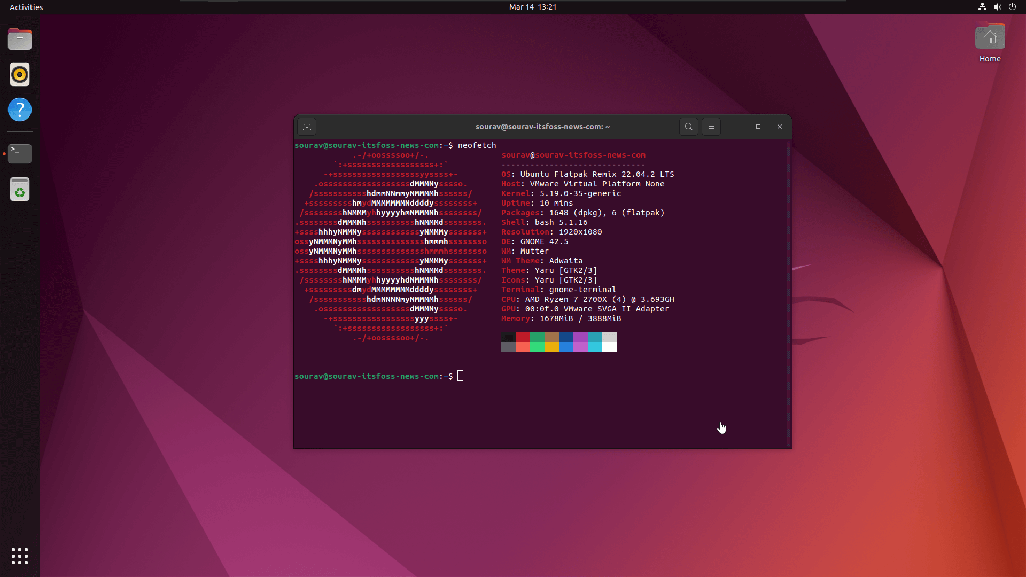Viewport: 1026px width, 577px height.
Task: Open the Home folder on the desktop
Action: (990, 37)
